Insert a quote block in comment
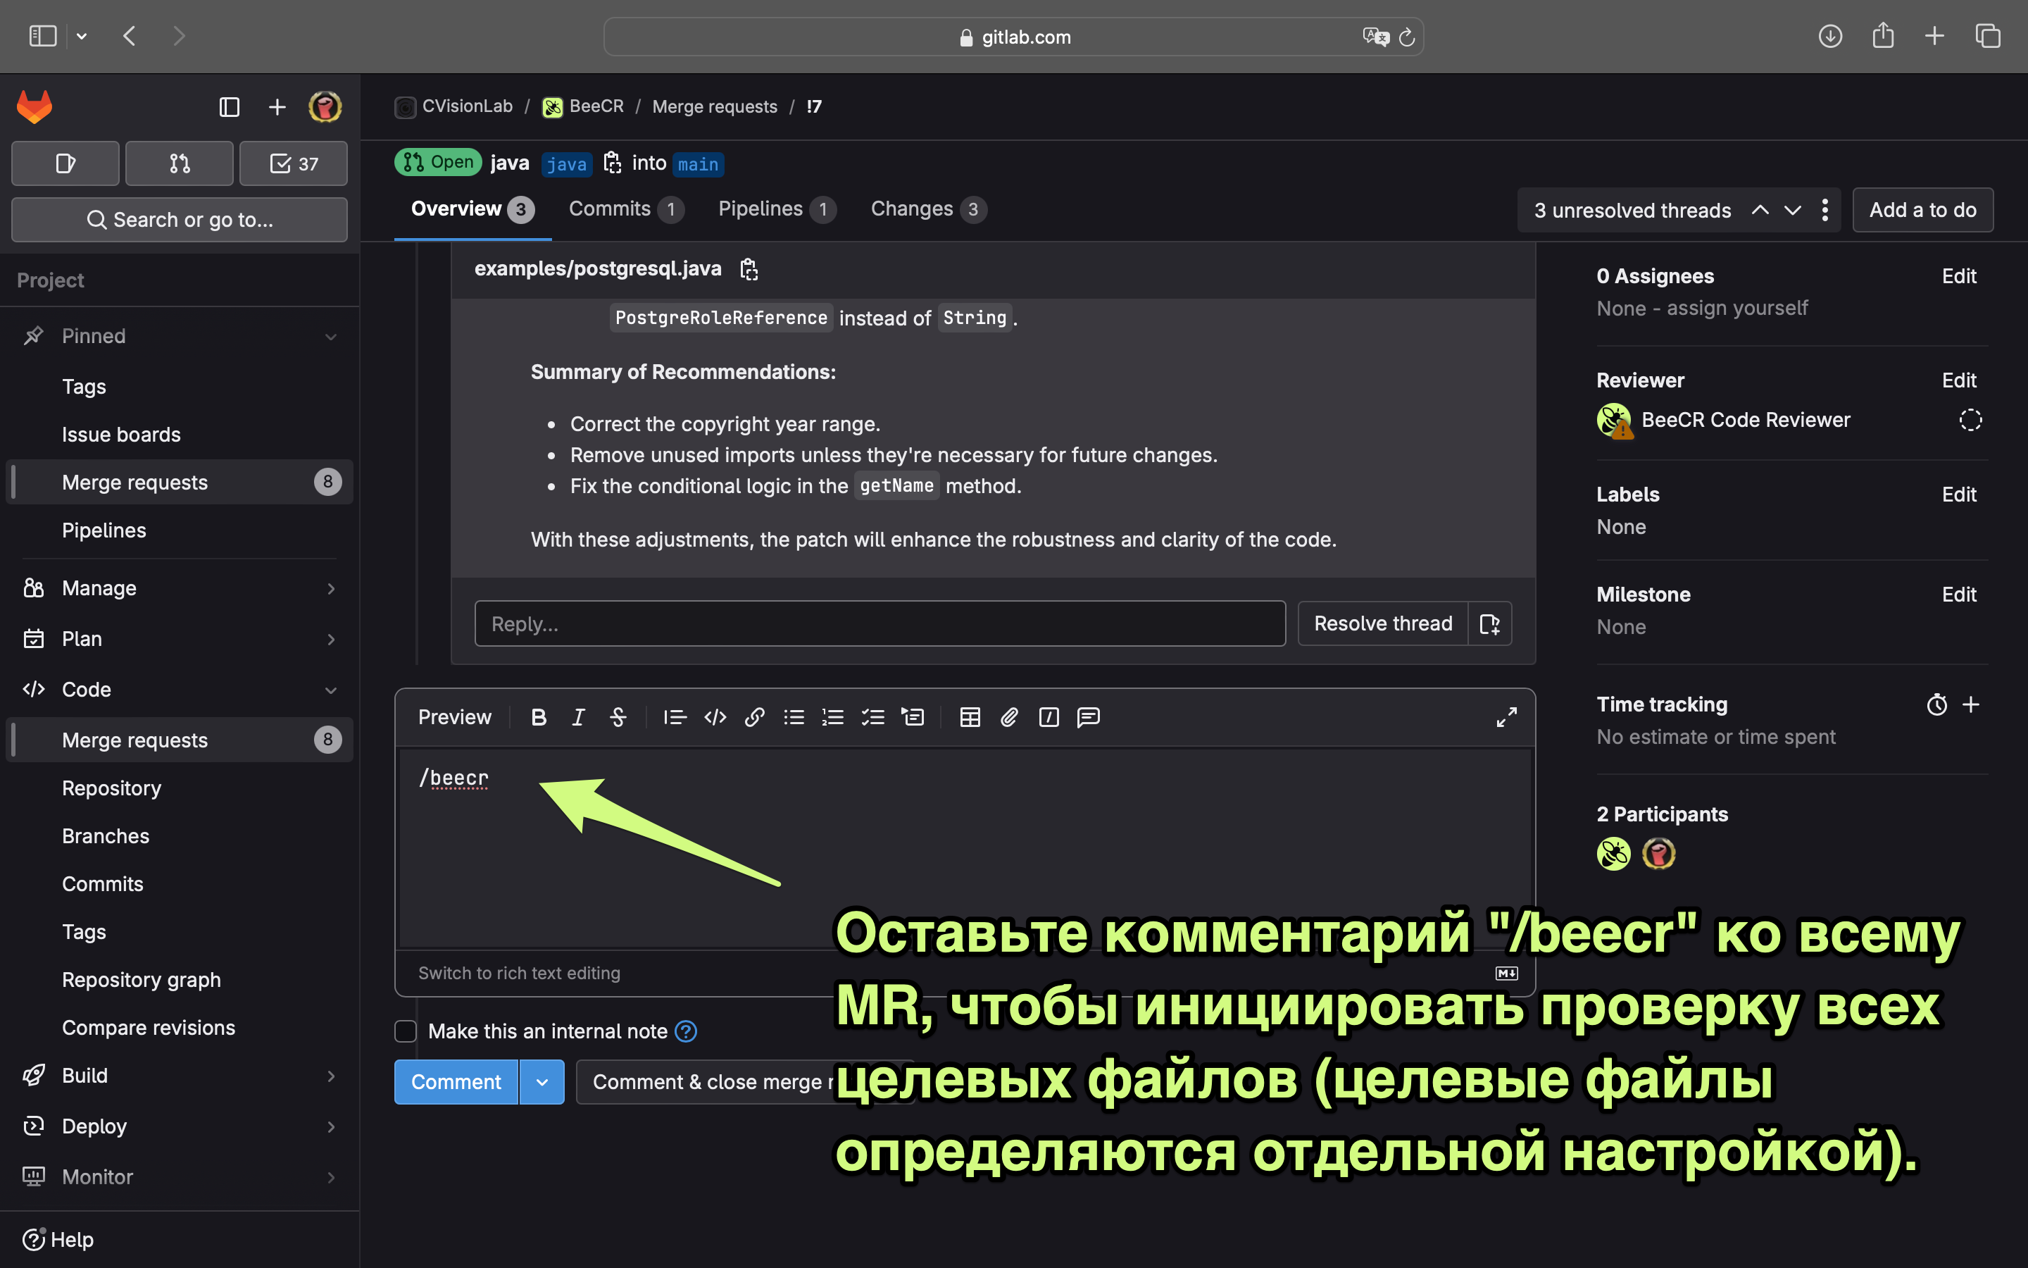 point(675,717)
